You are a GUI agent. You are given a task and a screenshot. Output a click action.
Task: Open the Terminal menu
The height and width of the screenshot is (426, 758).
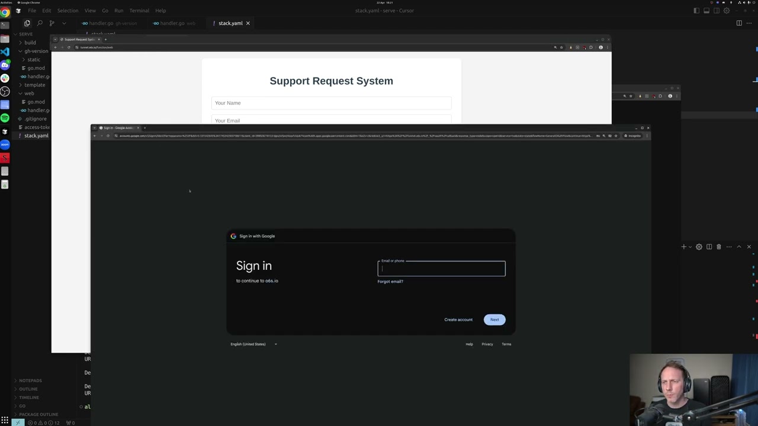coord(139,11)
